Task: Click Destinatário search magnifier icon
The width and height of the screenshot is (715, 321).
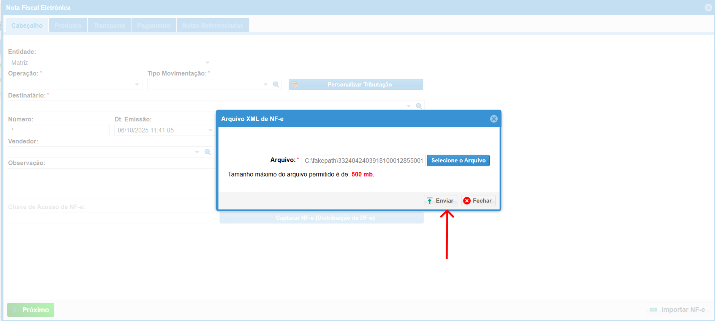Action: tap(419, 106)
